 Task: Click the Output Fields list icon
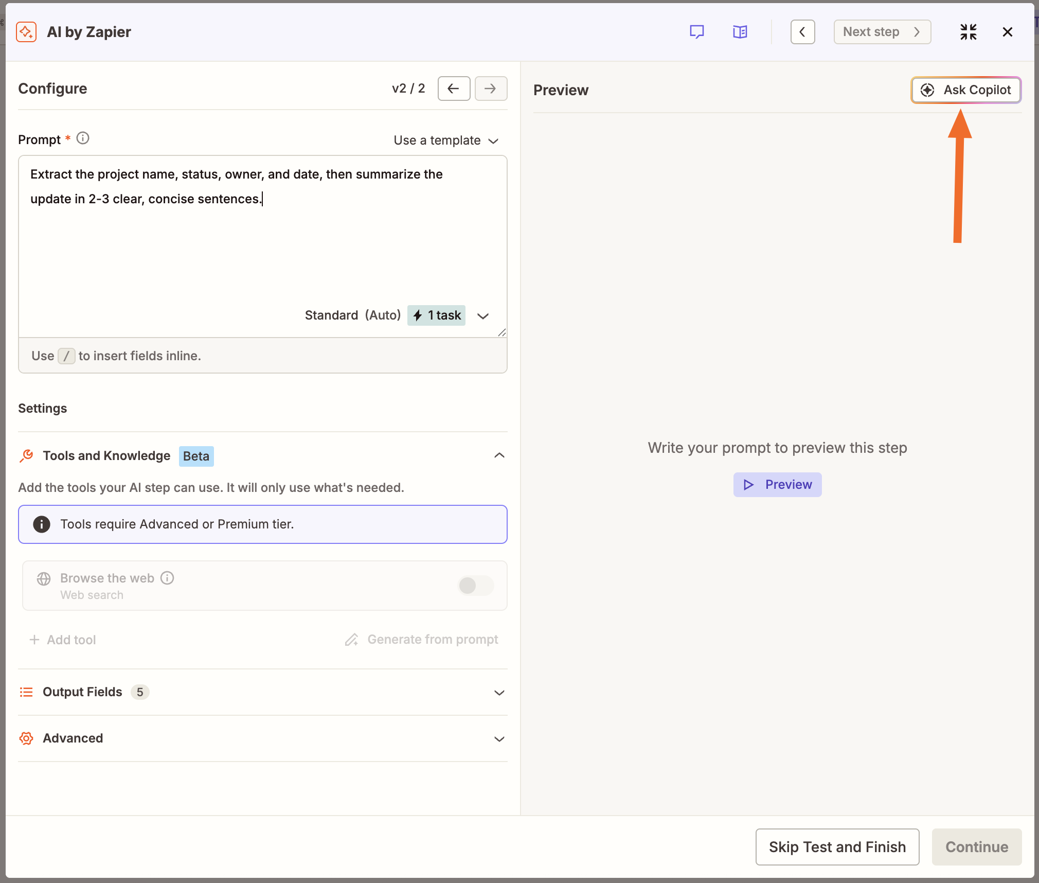click(x=26, y=692)
